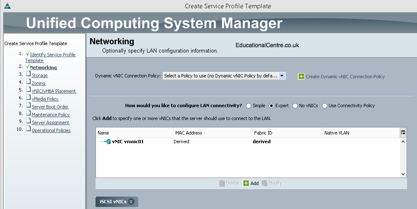Open the vNIC/vHBA Placement step
Screen dimensions: 417x209
(x=54, y=91)
